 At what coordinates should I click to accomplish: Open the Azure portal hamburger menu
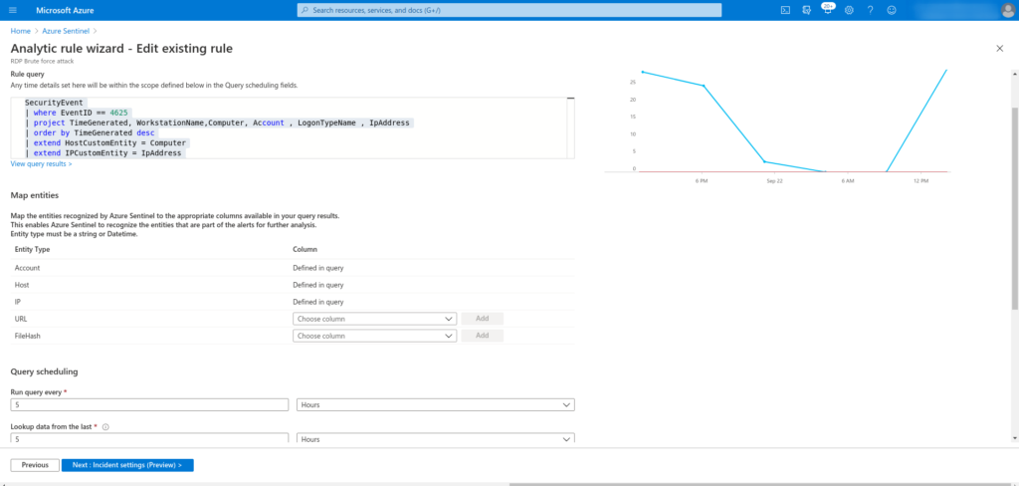click(13, 10)
